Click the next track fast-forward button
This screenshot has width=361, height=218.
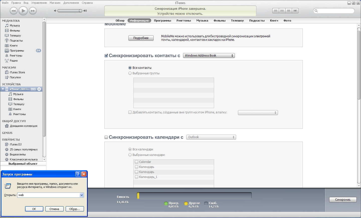pos(33,11)
